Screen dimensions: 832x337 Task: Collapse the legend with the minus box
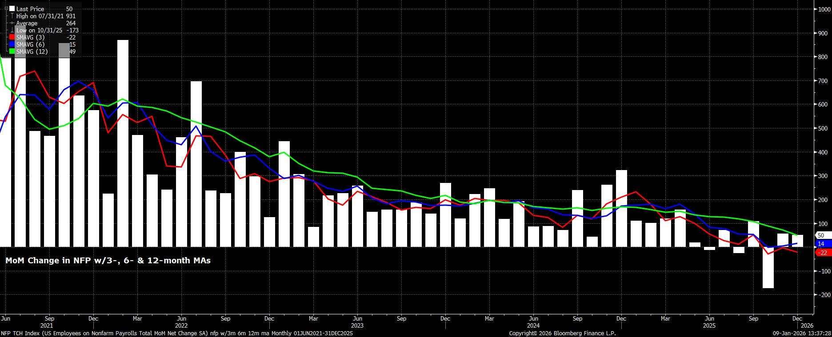pyautogui.click(x=6, y=8)
